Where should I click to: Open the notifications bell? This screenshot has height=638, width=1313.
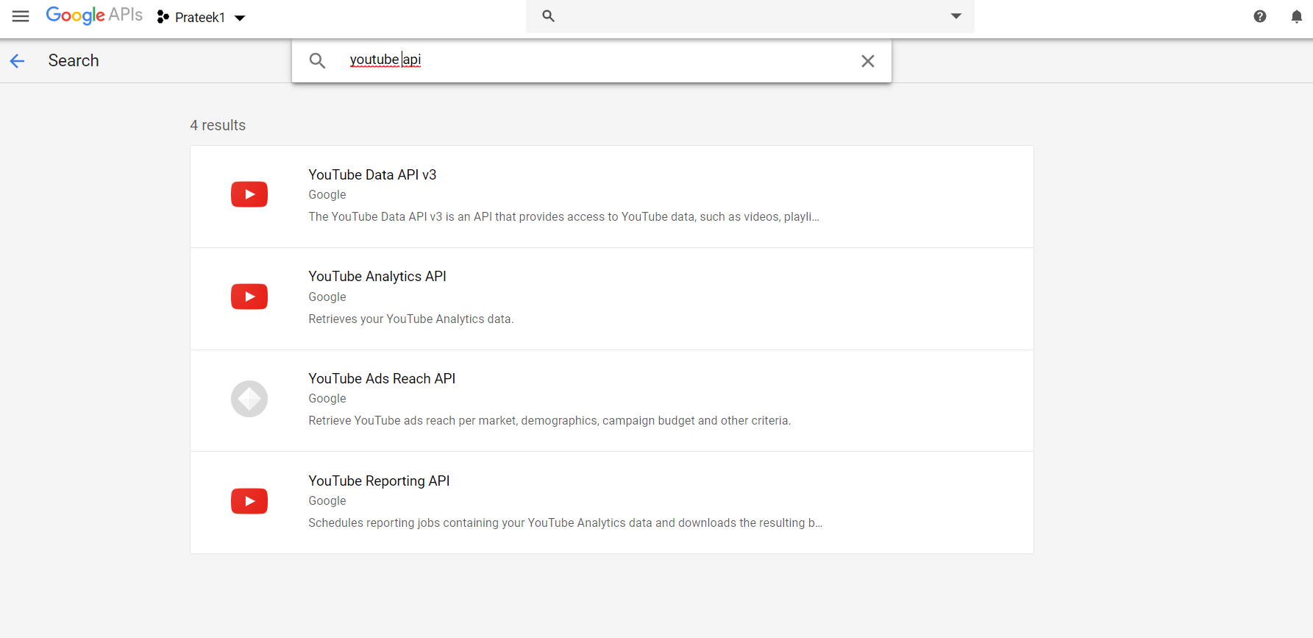(1297, 16)
